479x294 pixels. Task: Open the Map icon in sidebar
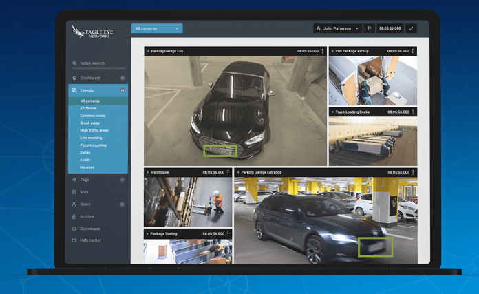[74, 192]
